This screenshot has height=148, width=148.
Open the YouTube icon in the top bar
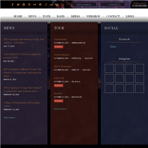pyautogui.click(x=24, y=5)
